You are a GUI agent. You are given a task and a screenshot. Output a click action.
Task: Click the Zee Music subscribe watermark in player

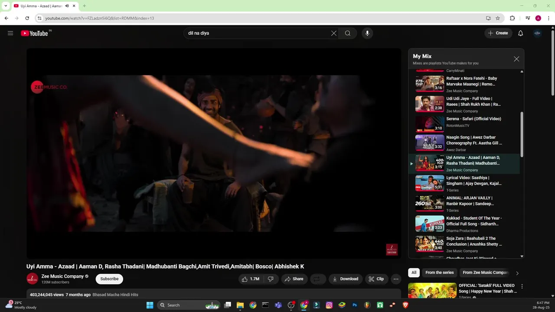pyautogui.click(x=392, y=250)
